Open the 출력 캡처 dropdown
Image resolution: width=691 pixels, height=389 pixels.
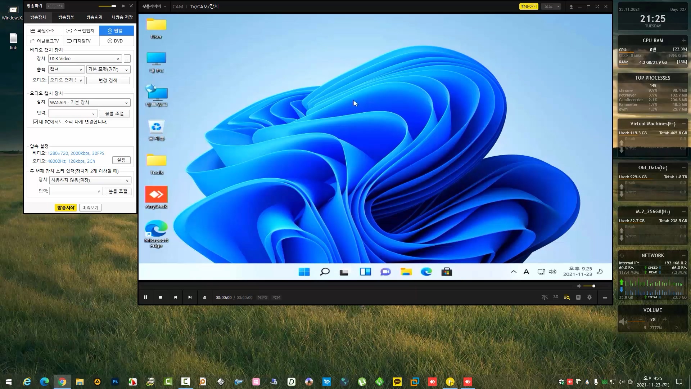tap(66, 70)
